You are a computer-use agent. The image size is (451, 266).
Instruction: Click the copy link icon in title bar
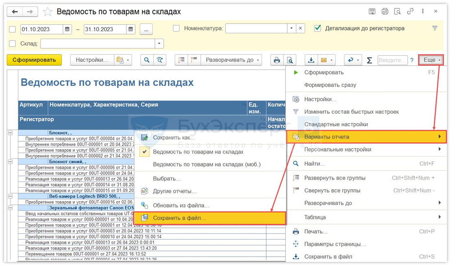click(x=410, y=11)
